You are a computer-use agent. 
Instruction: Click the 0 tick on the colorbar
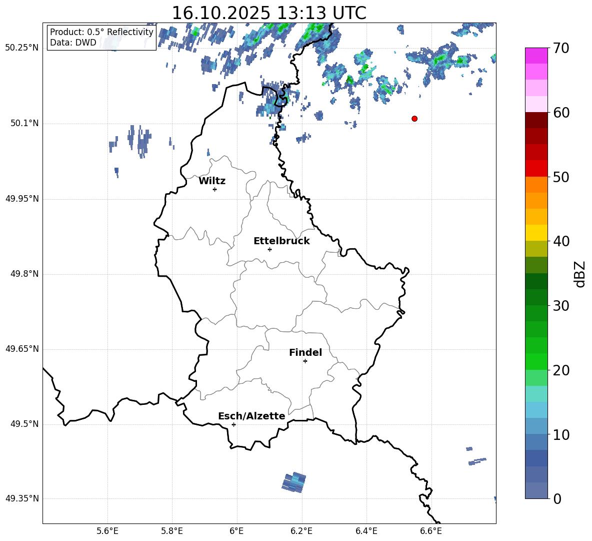pyautogui.click(x=557, y=498)
